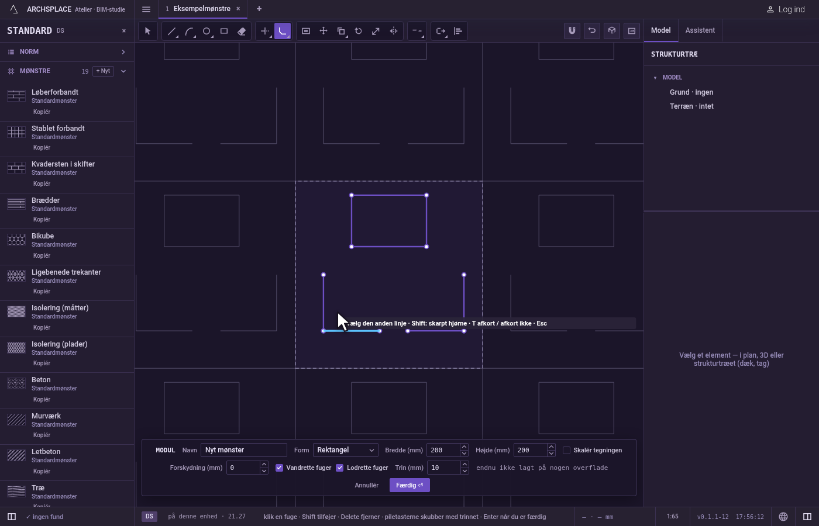Uncheck the Lodrette fuger checkbox

340,468
